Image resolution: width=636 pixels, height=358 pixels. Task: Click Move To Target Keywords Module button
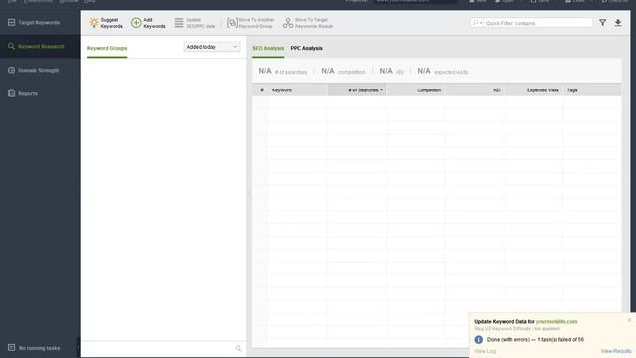(x=308, y=23)
